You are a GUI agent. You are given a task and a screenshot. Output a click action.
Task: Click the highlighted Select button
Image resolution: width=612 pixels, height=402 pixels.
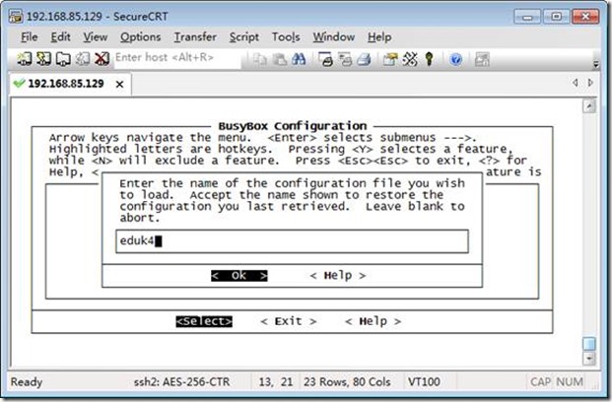(204, 321)
